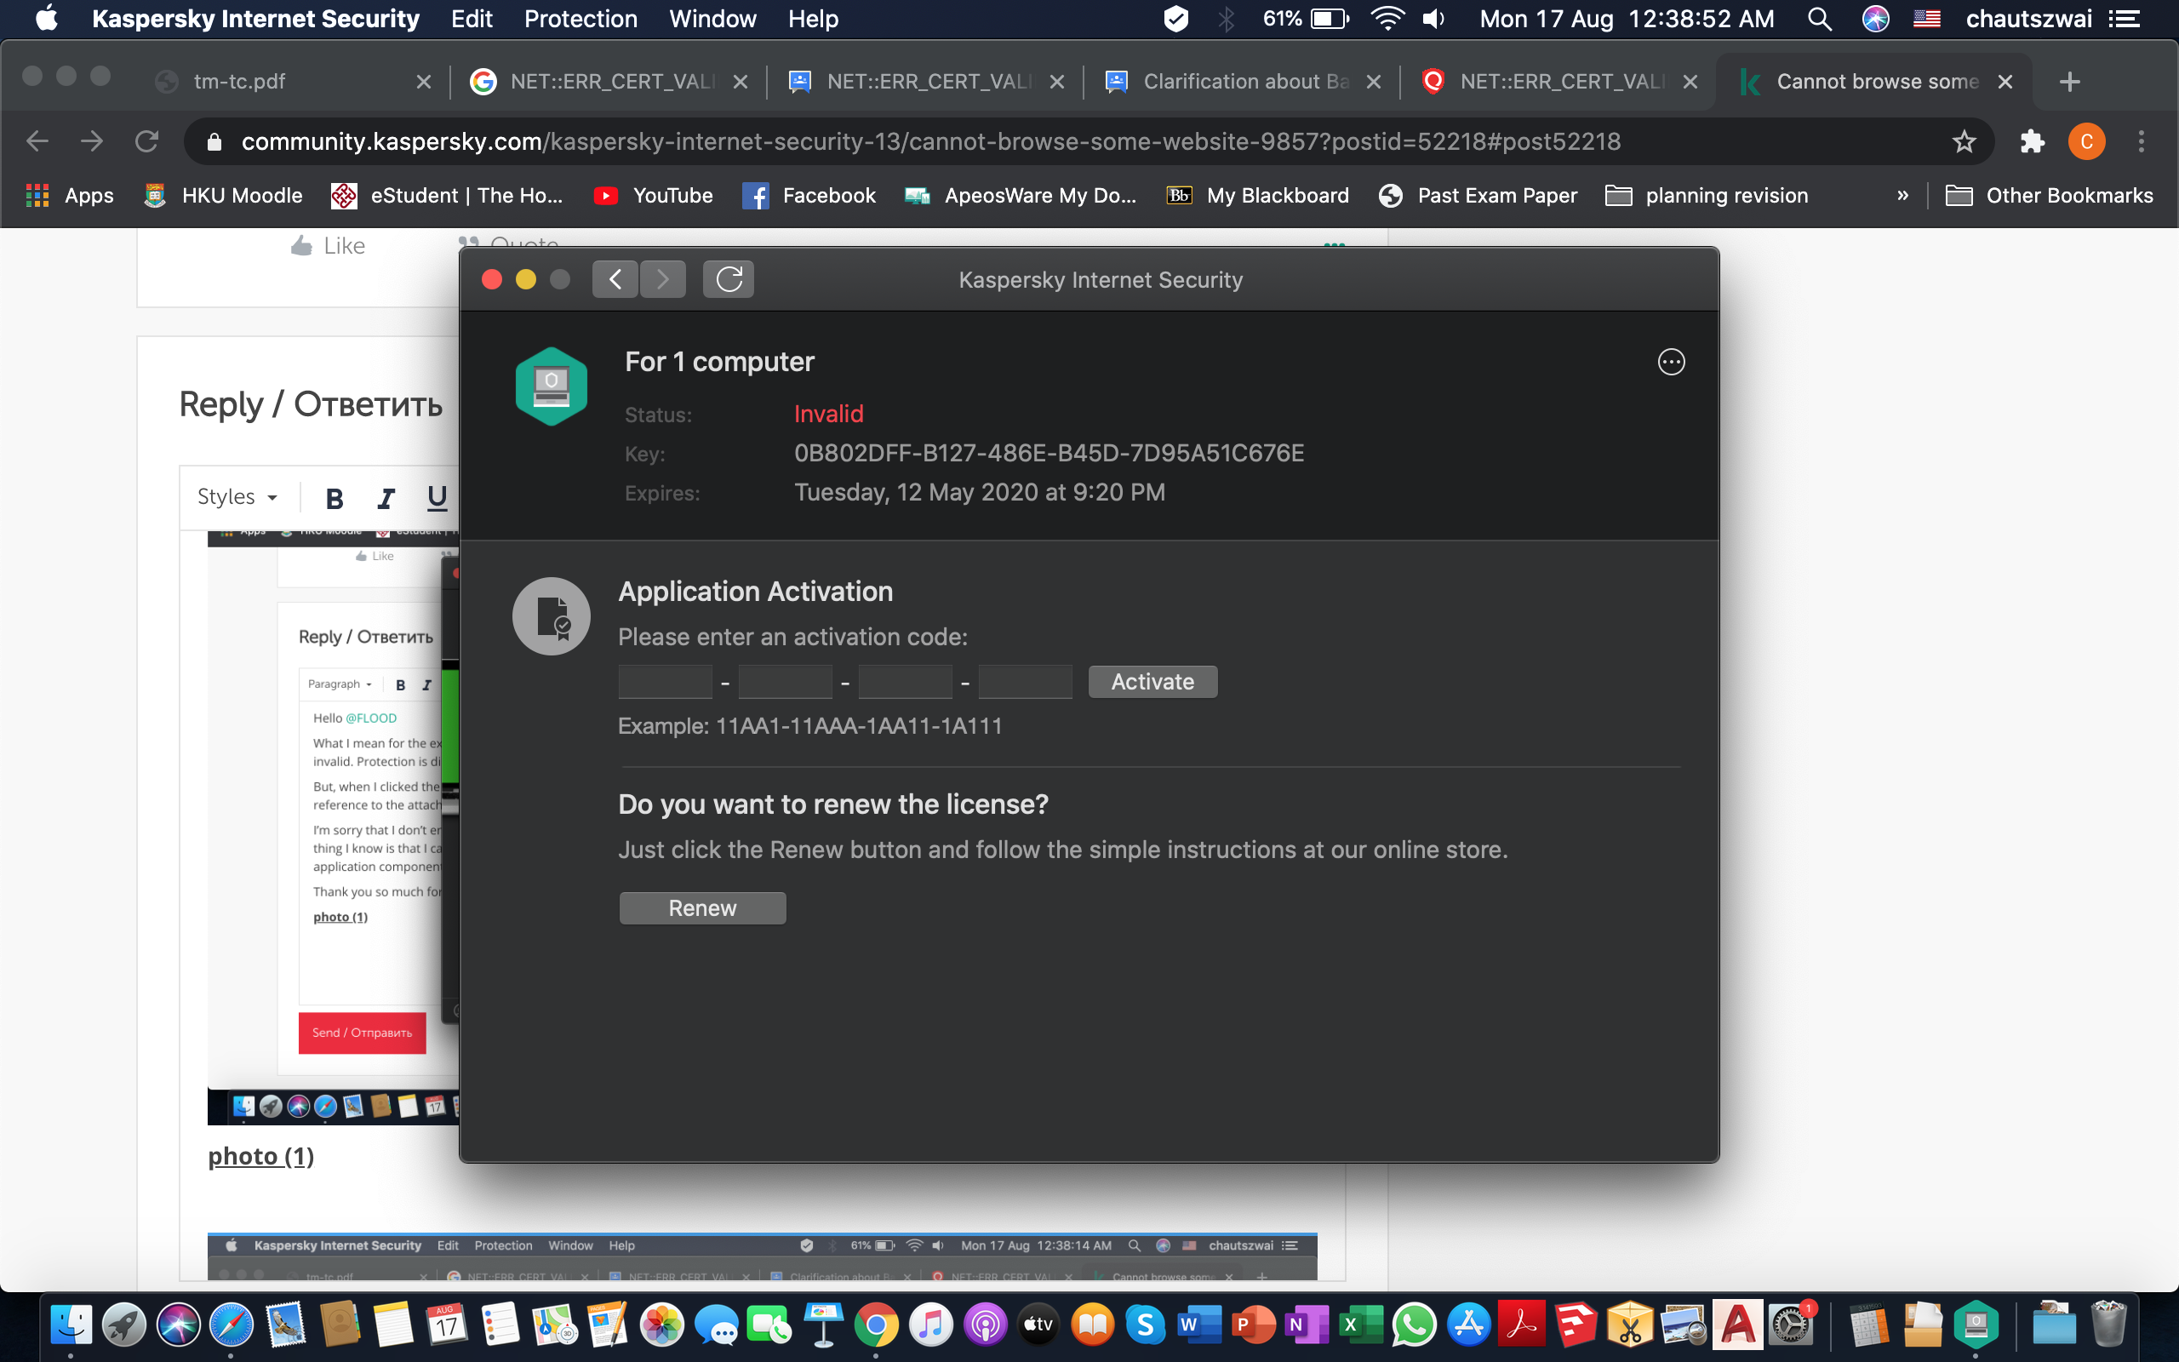Screen dimensions: 2179x1362
Task: Open My Blackboard bookmark
Action: coord(1257,196)
